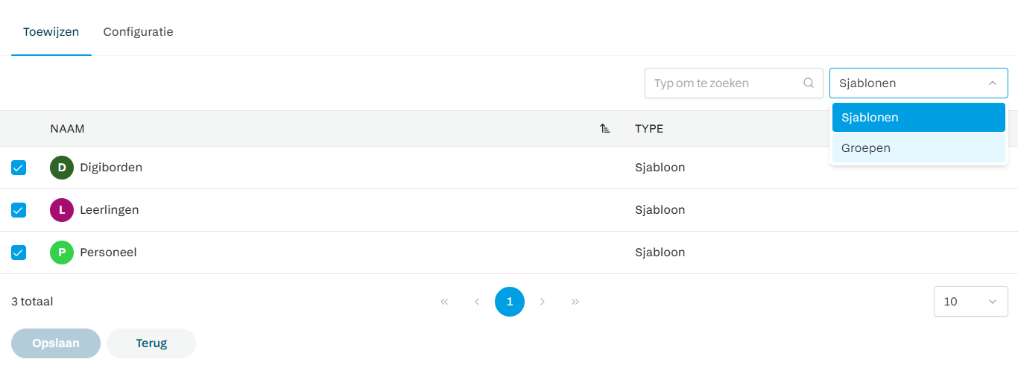Image resolution: width=1018 pixels, height=368 pixels.
Task: Click the search magnifier icon
Action: point(809,83)
